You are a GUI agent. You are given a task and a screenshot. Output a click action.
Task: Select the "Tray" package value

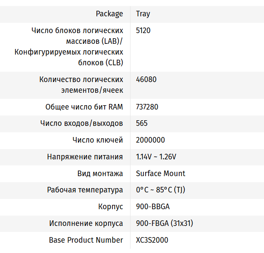143,14
